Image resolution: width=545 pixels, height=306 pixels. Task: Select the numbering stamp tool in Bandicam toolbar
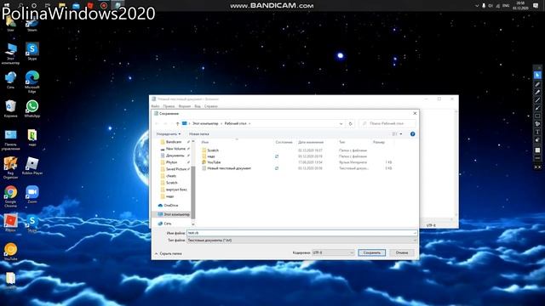coord(537,124)
